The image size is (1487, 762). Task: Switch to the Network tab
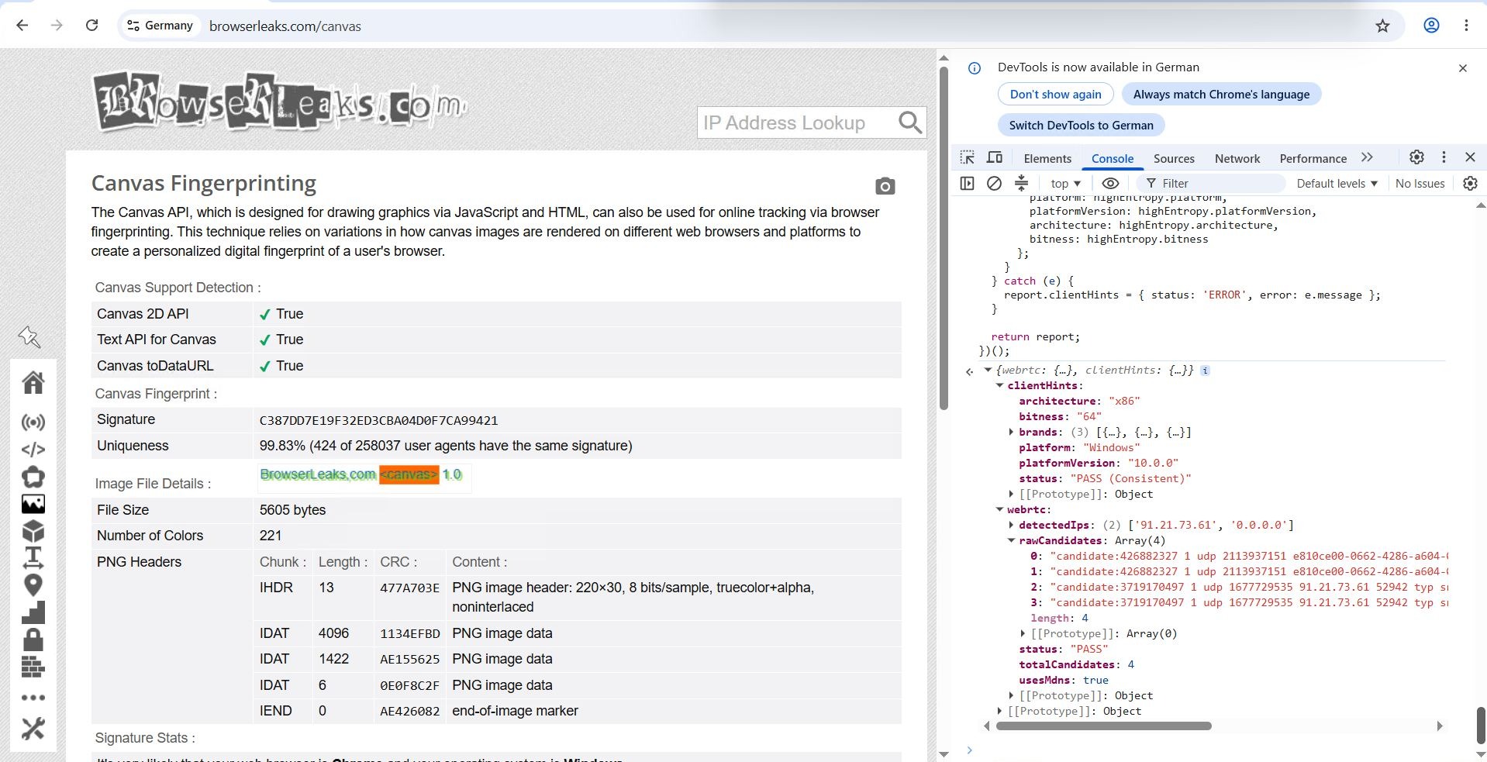tap(1237, 158)
